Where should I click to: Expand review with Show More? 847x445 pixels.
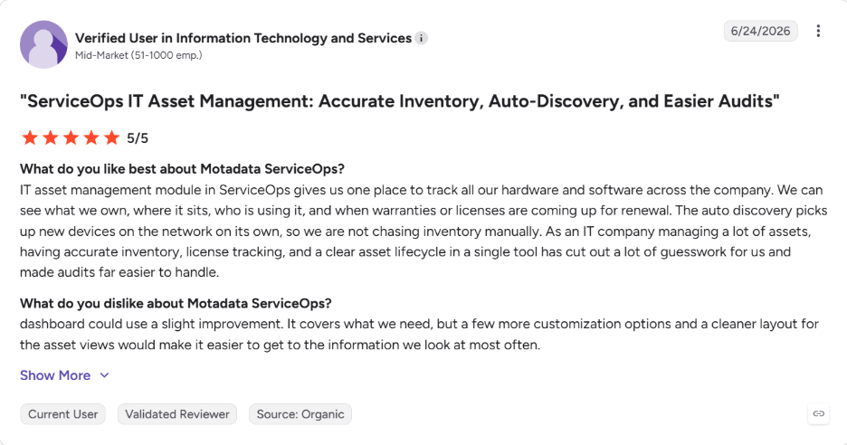(55, 375)
